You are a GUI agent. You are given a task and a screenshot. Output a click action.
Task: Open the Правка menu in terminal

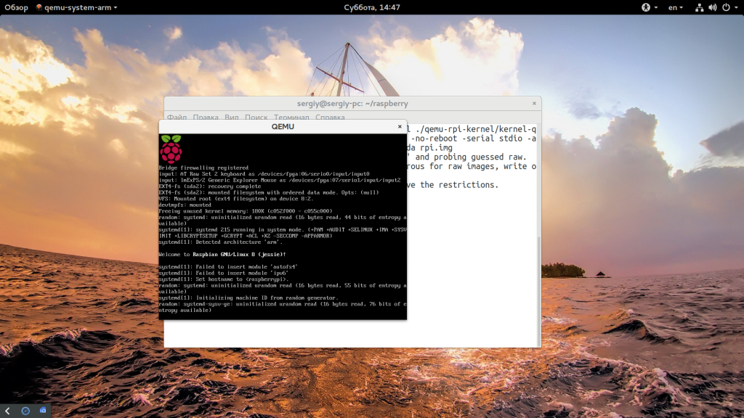click(206, 117)
